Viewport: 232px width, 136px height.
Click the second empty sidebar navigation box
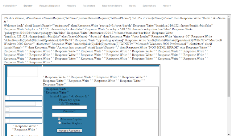pos(24,104)
